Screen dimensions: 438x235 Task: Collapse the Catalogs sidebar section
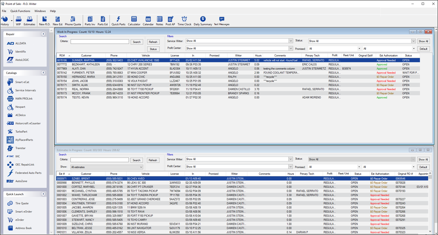point(43,73)
